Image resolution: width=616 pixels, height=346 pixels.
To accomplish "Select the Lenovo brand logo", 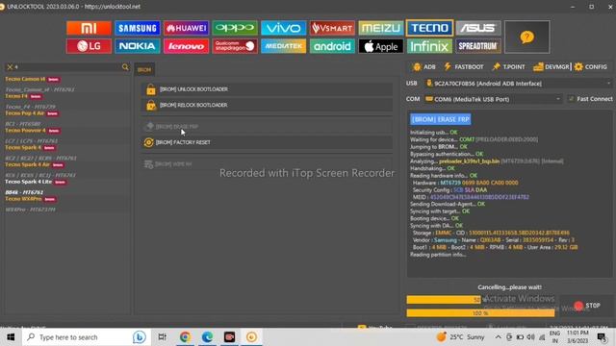I will coord(186,46).
